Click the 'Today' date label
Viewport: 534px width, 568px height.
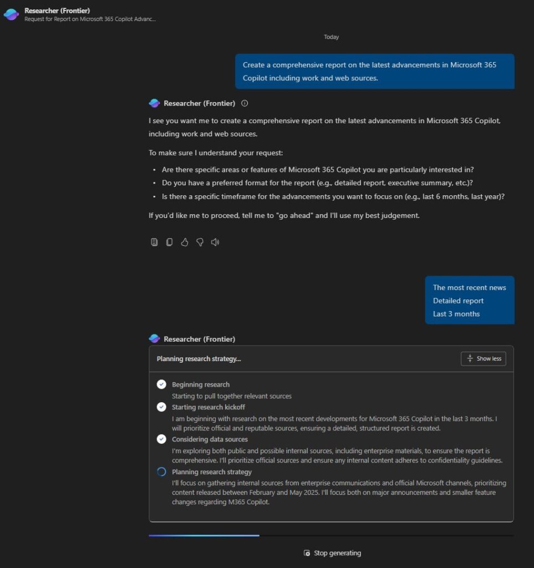331,37
